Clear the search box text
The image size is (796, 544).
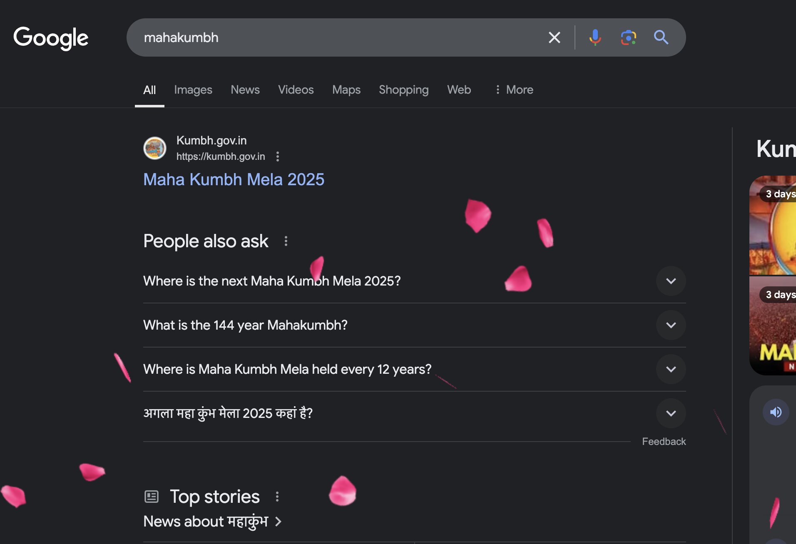click(554, 37)
